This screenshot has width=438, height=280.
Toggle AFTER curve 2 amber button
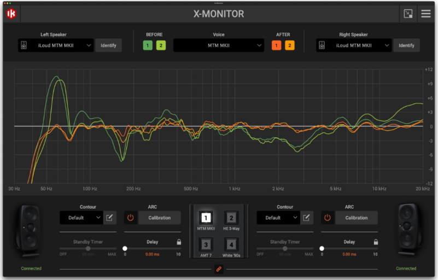pos(290,45)
